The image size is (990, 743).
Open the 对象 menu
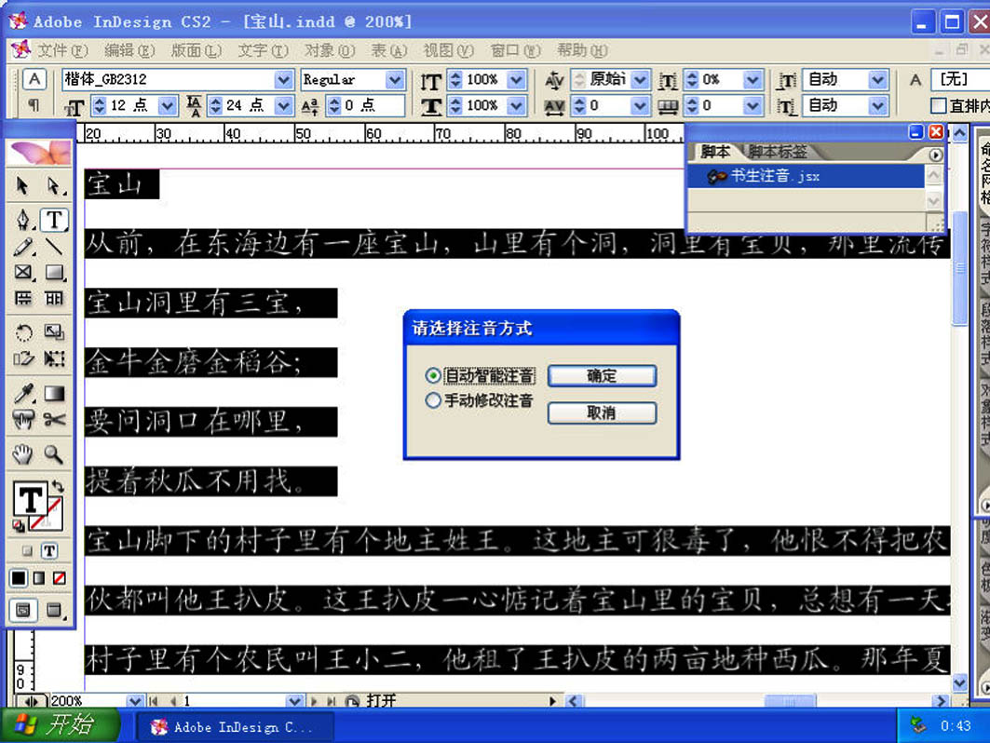[330, 50]
